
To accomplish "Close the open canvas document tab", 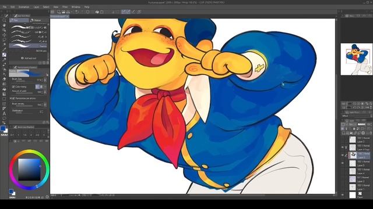I will click(x=67, y=16).
